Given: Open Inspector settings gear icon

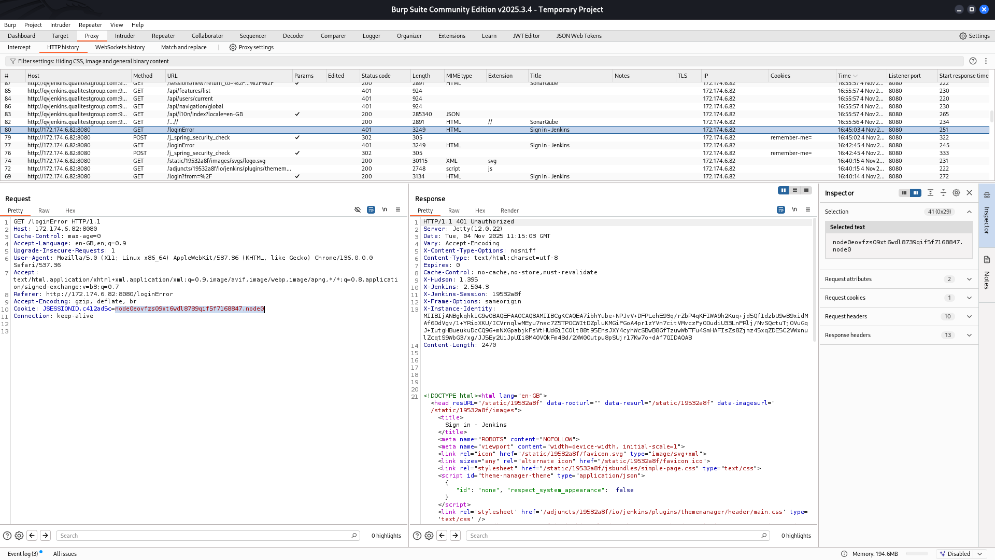Looking at the screenshot, I should tap(957, 193).
